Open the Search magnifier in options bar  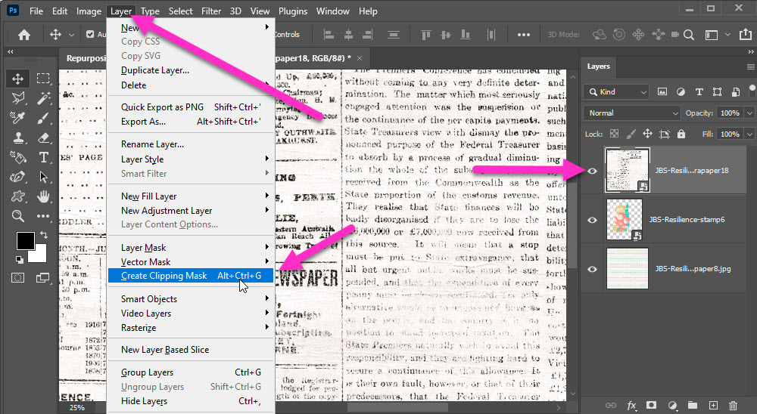689,34
